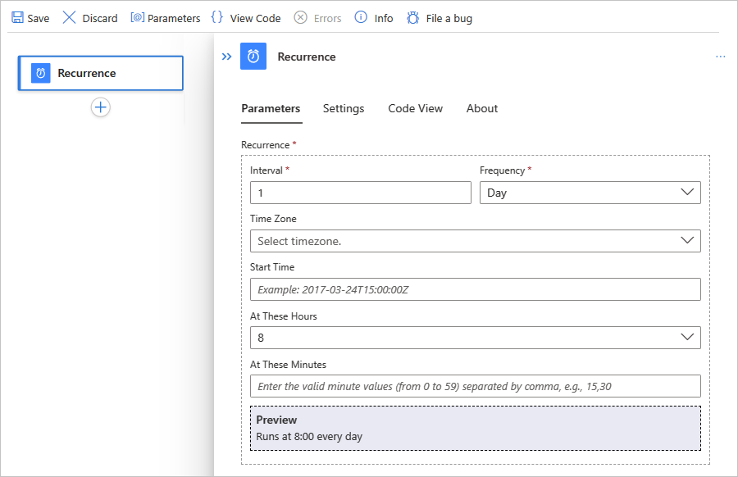
Task: Open the About tab
Action: tap(482, 108)
